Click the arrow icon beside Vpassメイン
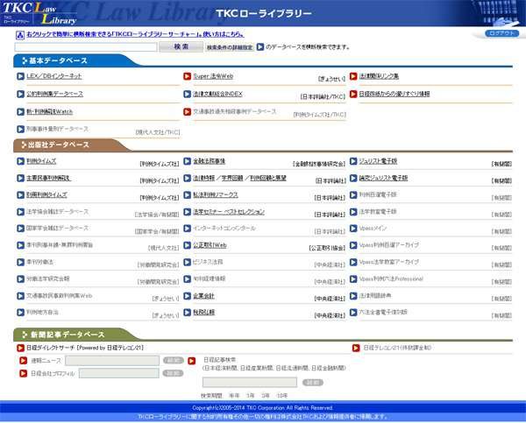Viewport: 526px width, 423px height. (x=353, y=229)
